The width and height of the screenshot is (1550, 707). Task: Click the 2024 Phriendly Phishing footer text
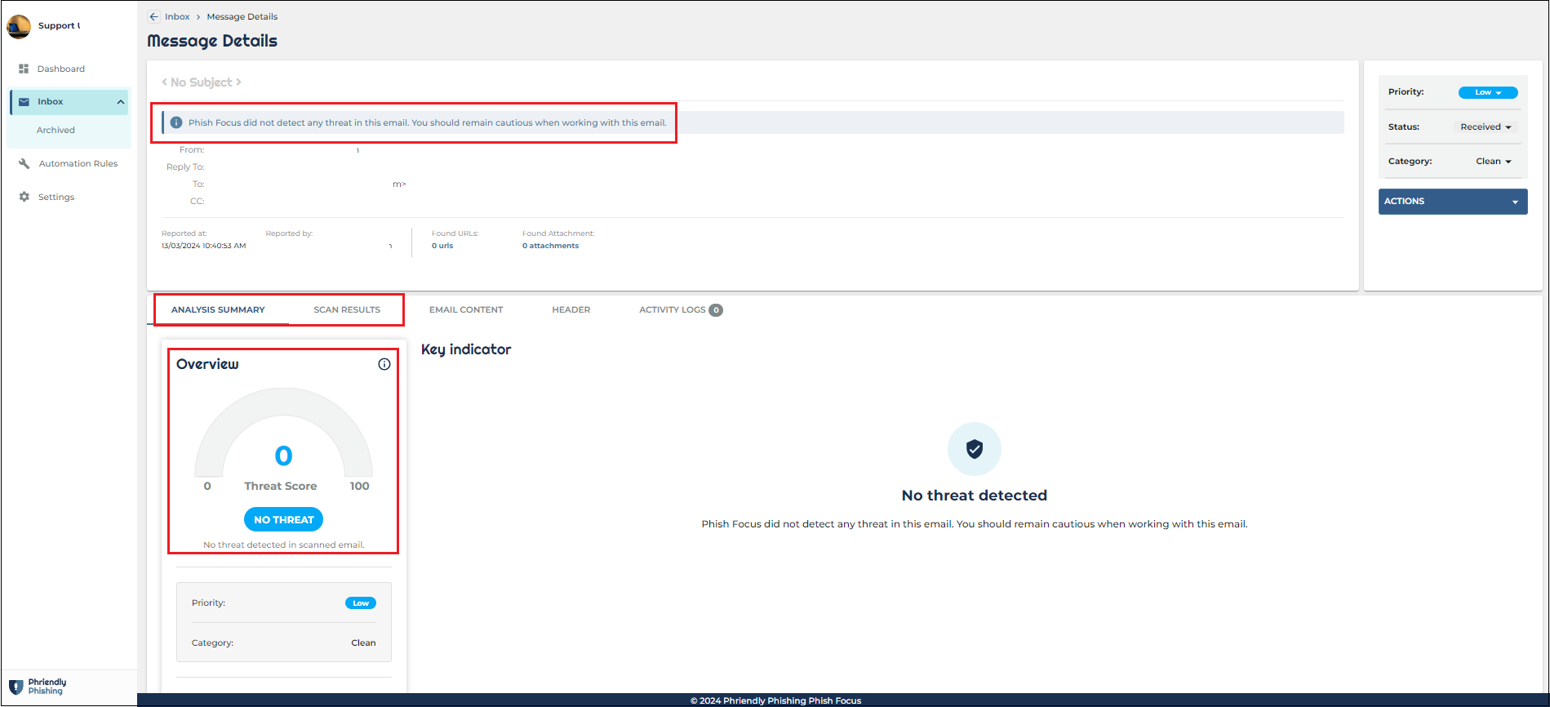[775, 700]
